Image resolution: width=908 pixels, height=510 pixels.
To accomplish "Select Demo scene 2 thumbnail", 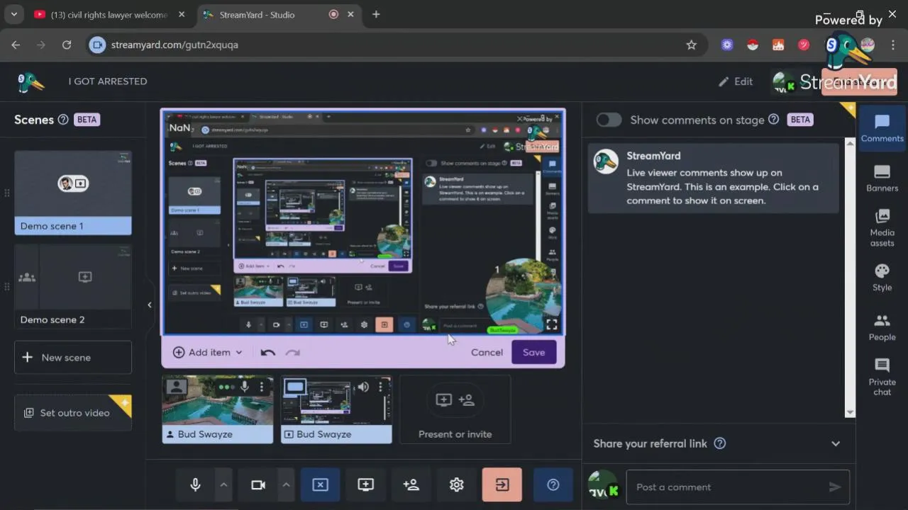I will [x=73, y=286].
